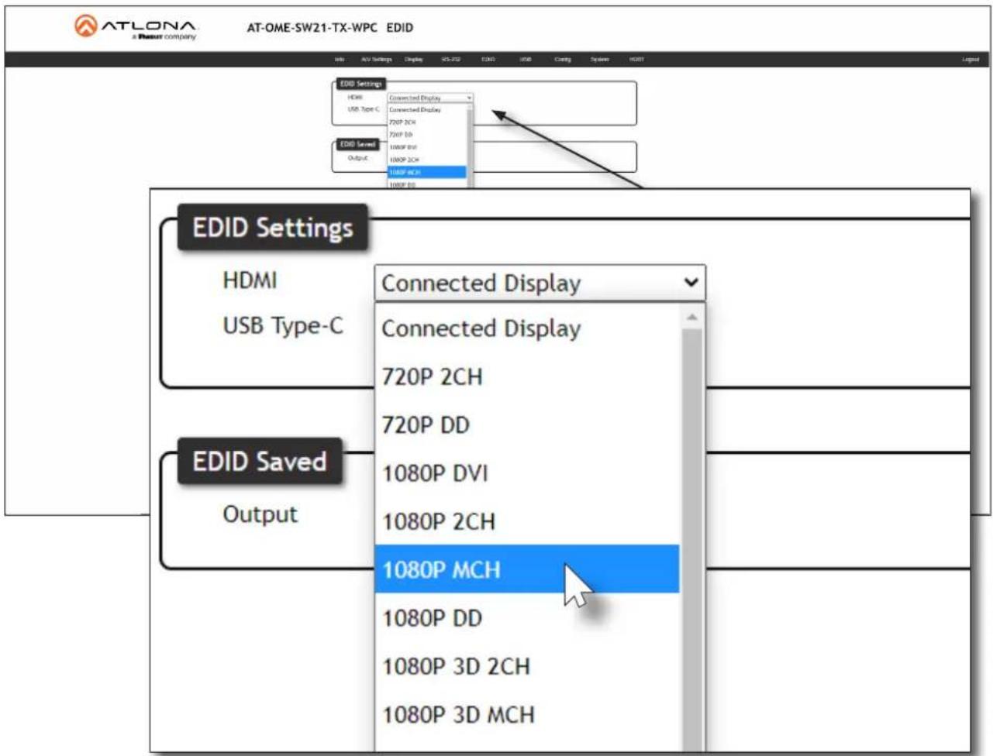Screen dimensions: 993x756
Task: Open the Info tab in the navigation bar
Action: (340, 60)
